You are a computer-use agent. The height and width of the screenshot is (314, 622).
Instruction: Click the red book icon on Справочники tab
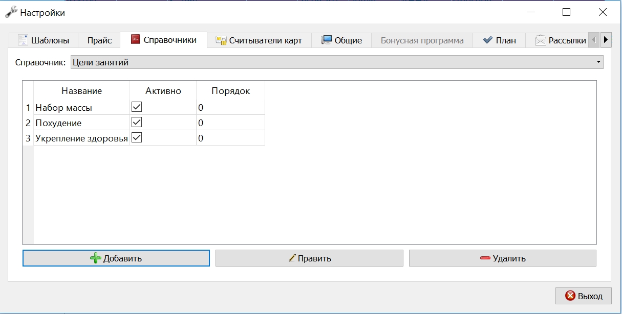pos(136,39)
